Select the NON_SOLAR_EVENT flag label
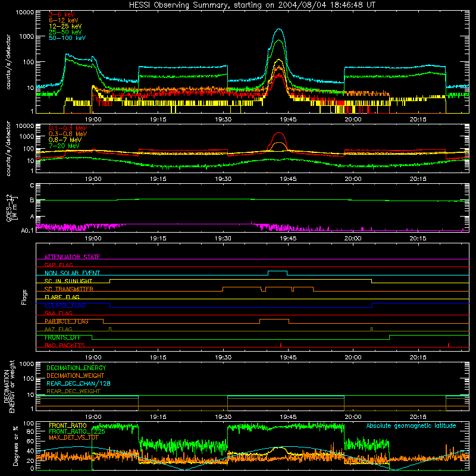476x476 pixels. click(x=72, y=273)
